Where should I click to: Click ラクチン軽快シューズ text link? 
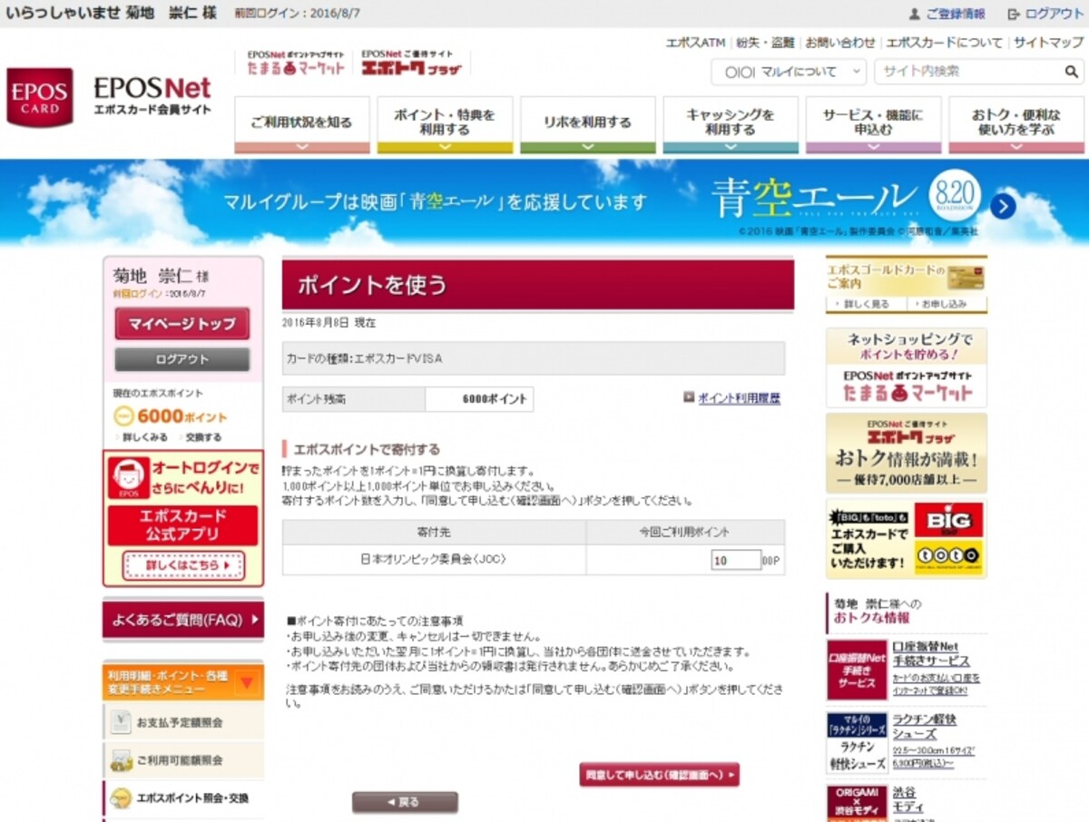(924, 727)
